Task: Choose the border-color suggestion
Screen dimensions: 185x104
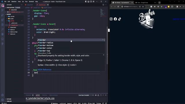Action: pyautogui.click(x=71, y=48)
